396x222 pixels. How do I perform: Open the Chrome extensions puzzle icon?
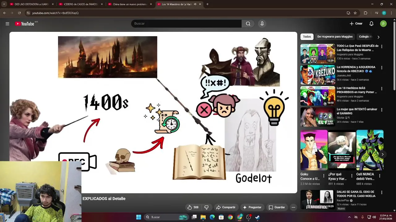pos(366,13)
